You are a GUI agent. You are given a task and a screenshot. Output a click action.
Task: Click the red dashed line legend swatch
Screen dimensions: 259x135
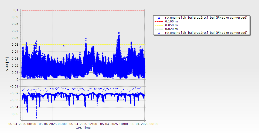point(159,21)
